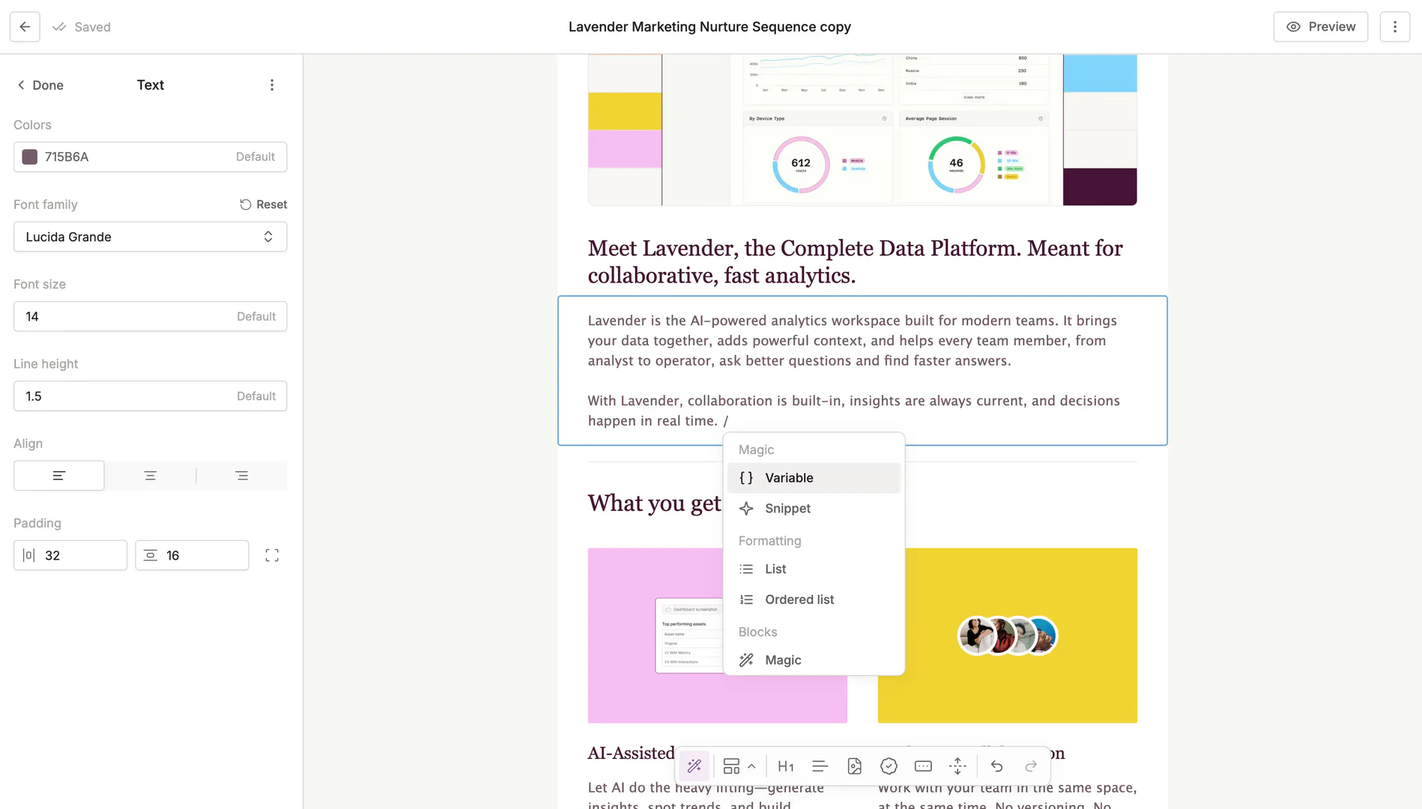Open the three-dot menu next to Text panel

point(272,85)
